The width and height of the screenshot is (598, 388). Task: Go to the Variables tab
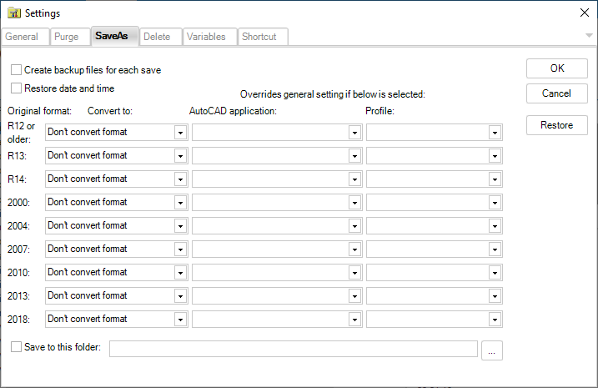coord(206,37)
